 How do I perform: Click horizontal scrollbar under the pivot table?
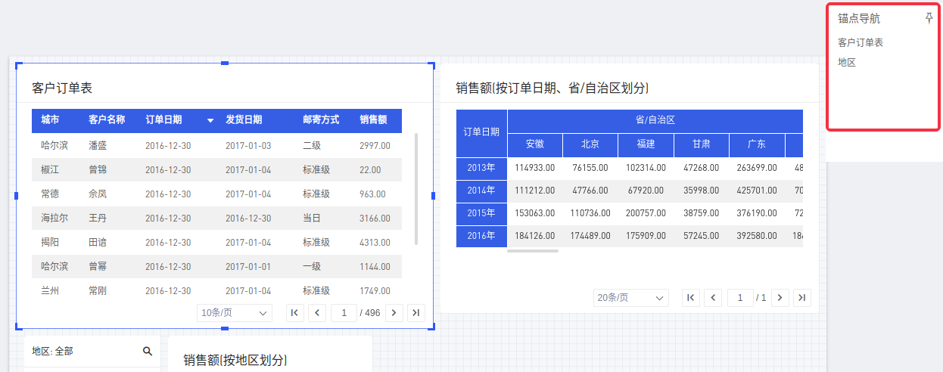pyautogui.click(x=533, y=250)
